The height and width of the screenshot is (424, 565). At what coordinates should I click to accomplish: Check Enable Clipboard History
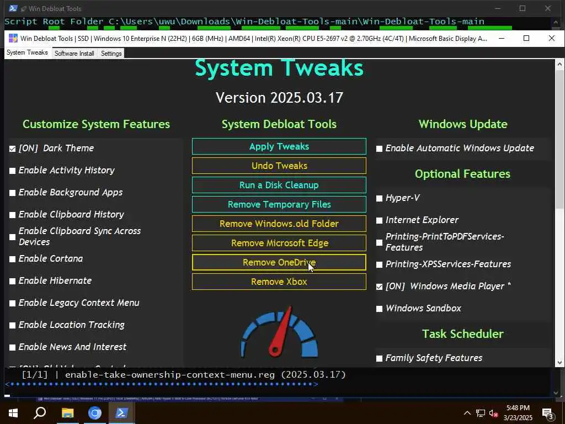click(x=13, y=215)
